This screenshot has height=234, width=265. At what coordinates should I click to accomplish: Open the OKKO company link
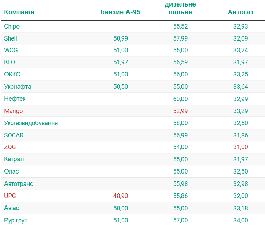click(x=12, y=74)
